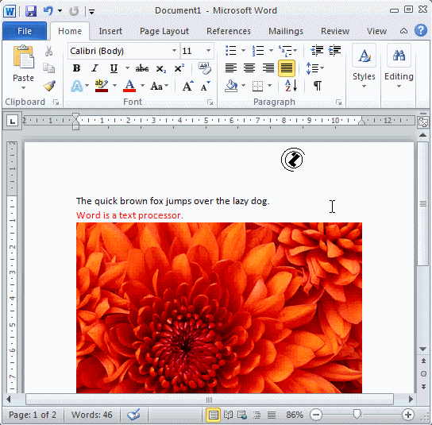The width and height of the screenshot is (432, 425).
Task: Minimize the ribbon with the caret icon
Action: click(x=403, y=31)
